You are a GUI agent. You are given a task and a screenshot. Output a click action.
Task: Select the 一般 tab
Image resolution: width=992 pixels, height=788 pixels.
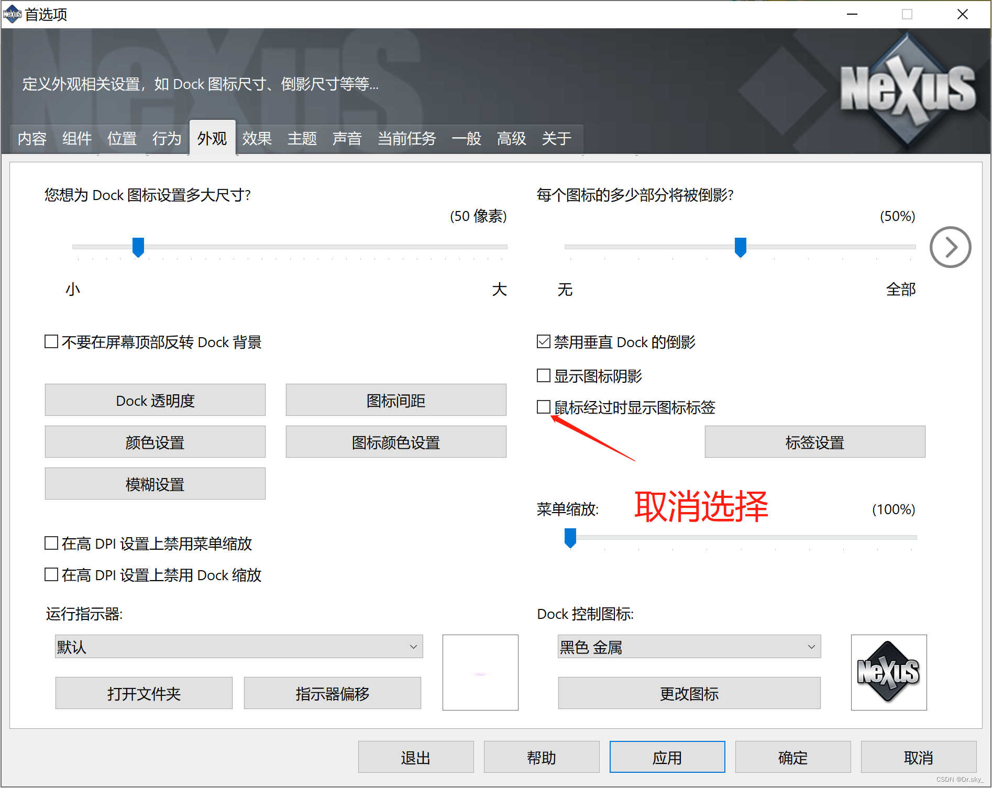pyautogui.click(x=467, y=139)
